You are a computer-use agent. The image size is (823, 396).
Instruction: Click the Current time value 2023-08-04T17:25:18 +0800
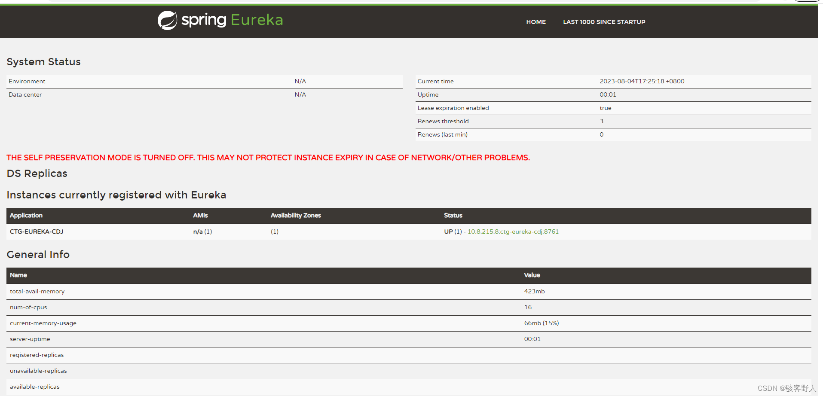coord(642,81)
